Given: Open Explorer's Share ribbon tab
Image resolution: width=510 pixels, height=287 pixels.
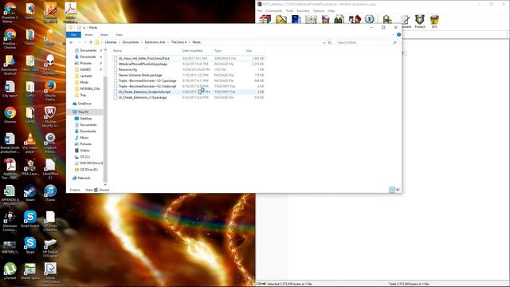Looking at the screenshot, I should coord(104,35).
